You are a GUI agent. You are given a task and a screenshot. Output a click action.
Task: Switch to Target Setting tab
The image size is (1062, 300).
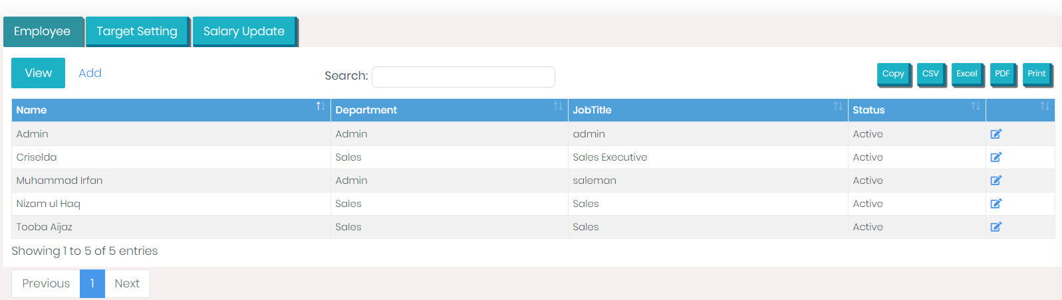coord(137,31)
